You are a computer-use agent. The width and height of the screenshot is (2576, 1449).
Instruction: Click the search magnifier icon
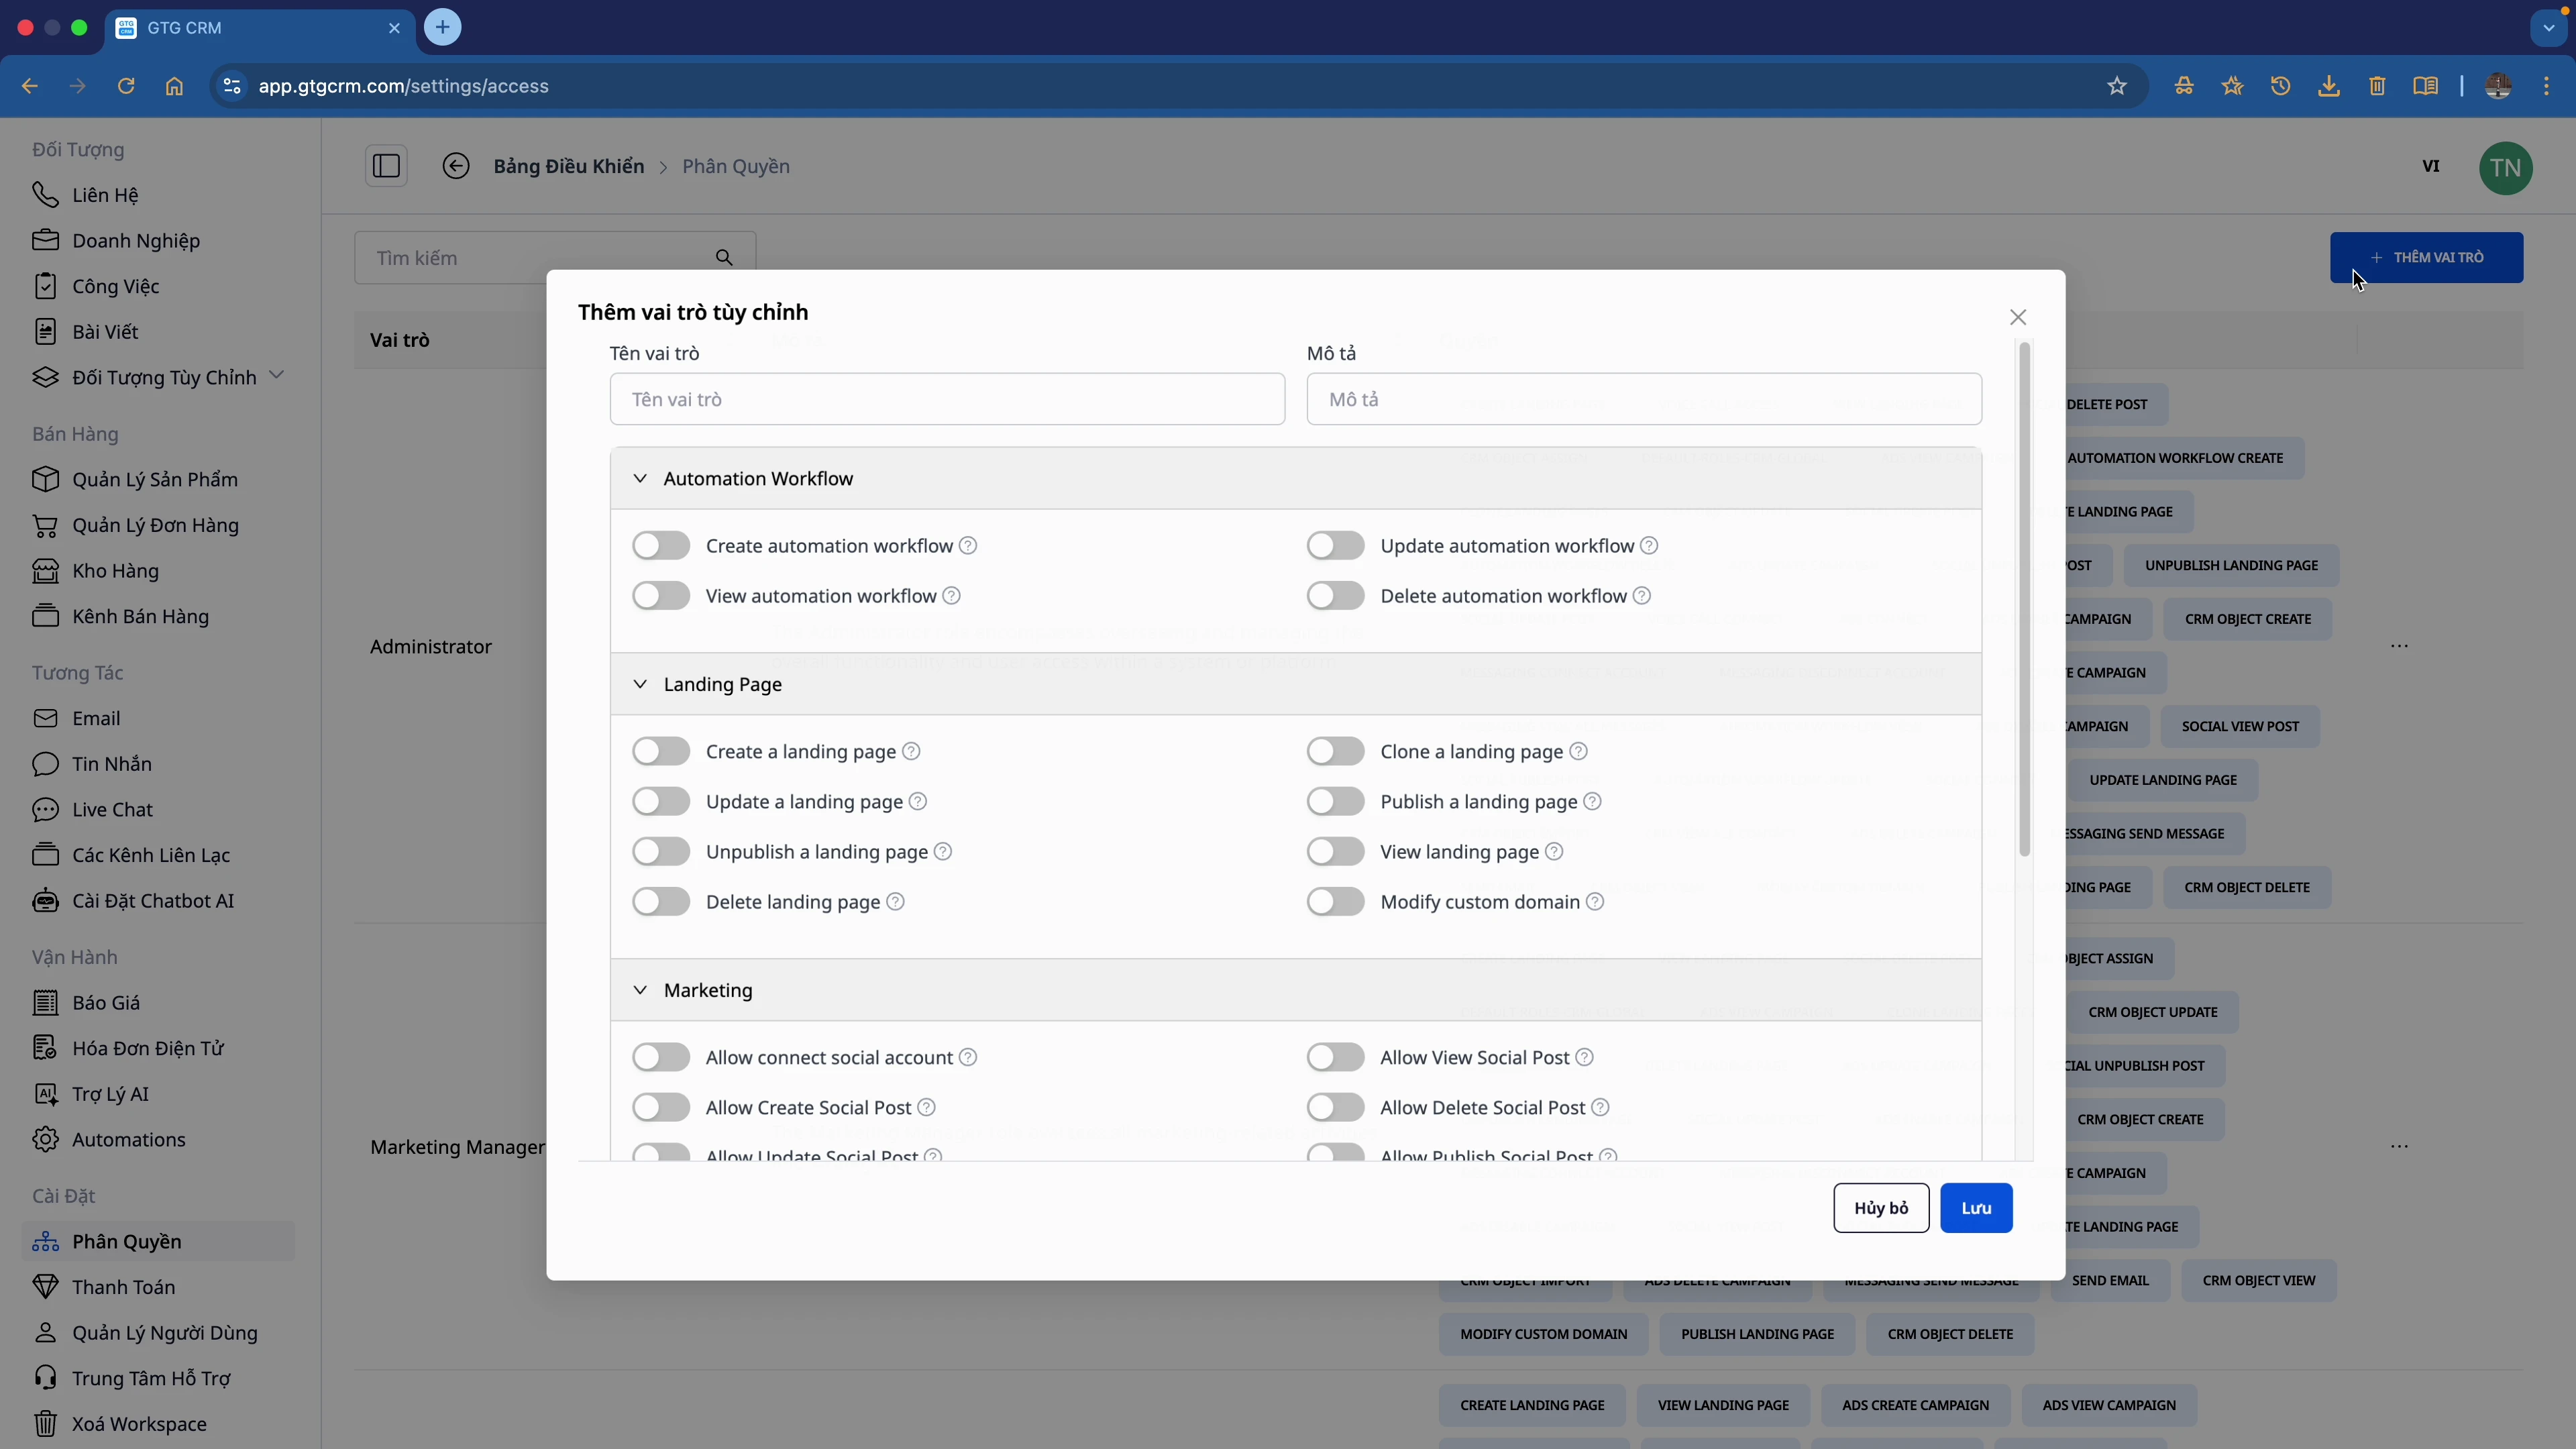pos(724,258)
